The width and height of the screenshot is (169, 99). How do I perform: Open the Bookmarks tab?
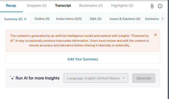(91, 5)
